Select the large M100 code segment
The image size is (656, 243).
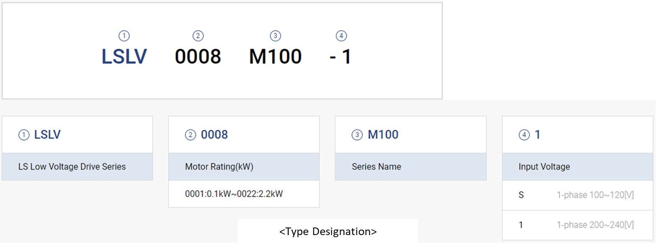coord(275,57)
